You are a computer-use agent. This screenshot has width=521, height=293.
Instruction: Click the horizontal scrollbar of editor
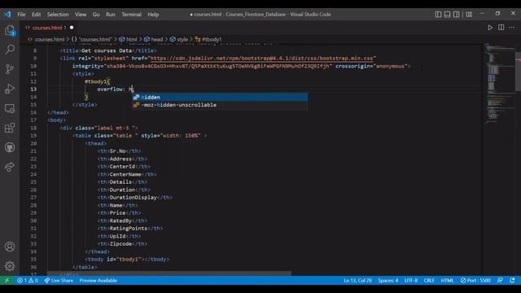pos(169,273)
